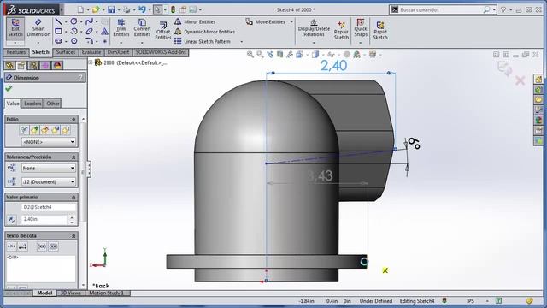Click the reverse direction icon beside 2.40in
The width and height of the screenshot is (547, 308).
(x=11, y=220)
